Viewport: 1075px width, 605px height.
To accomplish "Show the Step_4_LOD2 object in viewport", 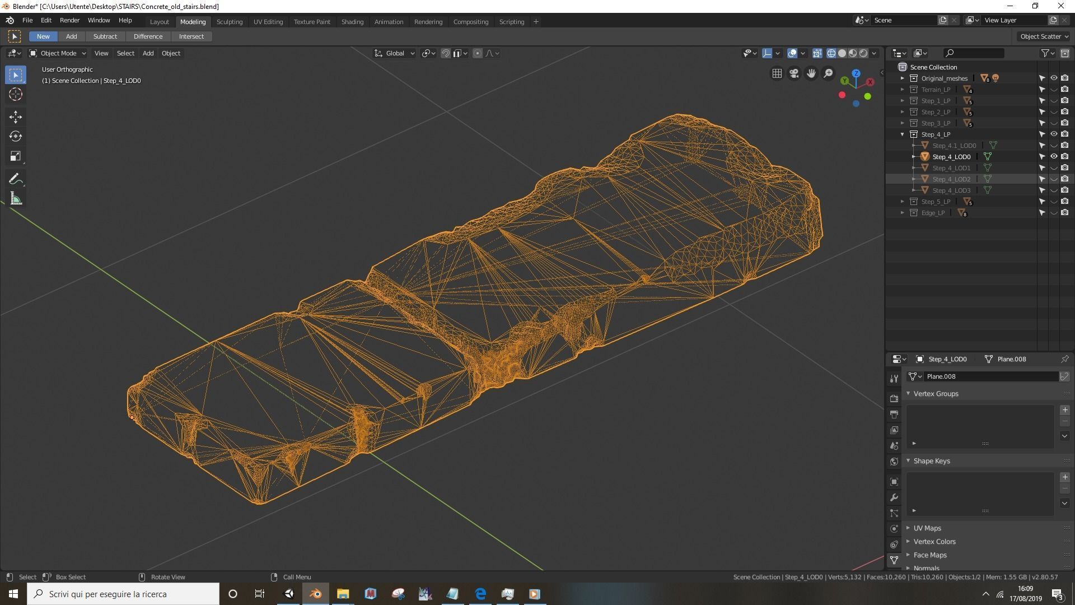I will 1053,179.
